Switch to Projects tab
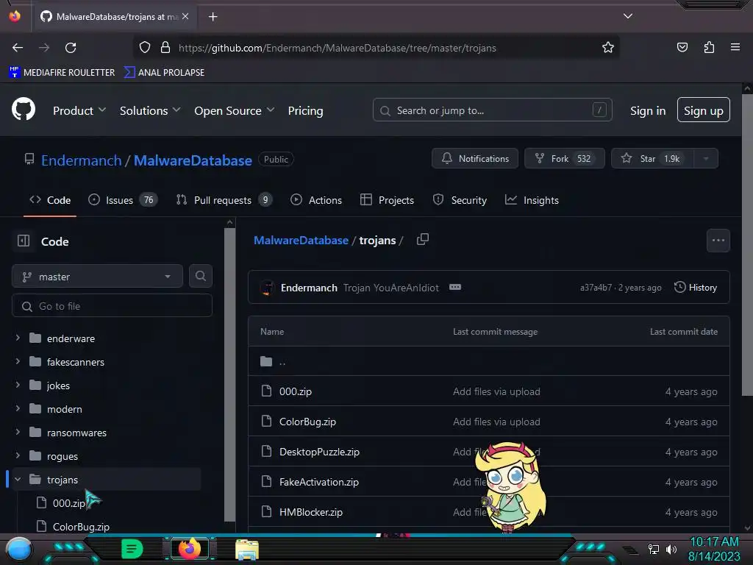753x565 pixels. point(387,200)
